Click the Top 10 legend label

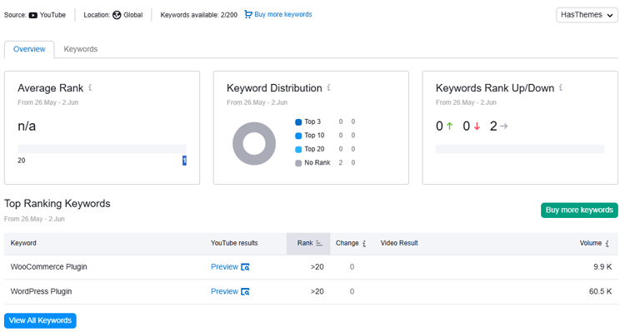click(314, 136)
